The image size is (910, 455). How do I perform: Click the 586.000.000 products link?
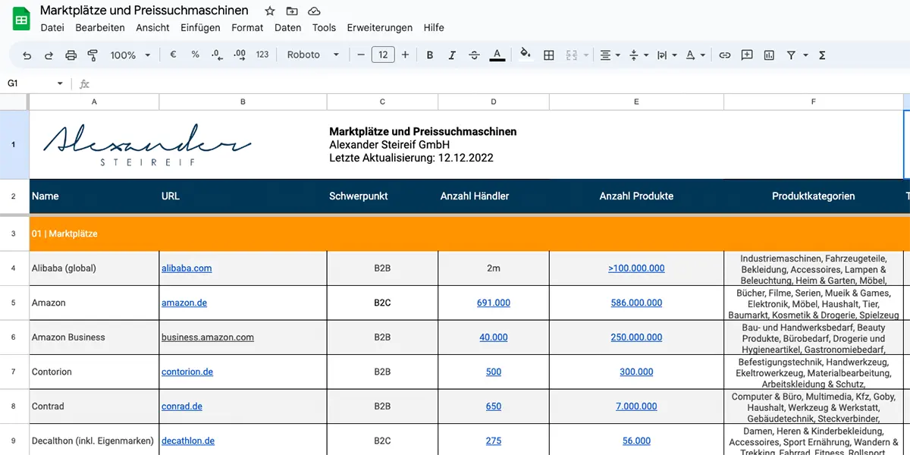point(636,303)
